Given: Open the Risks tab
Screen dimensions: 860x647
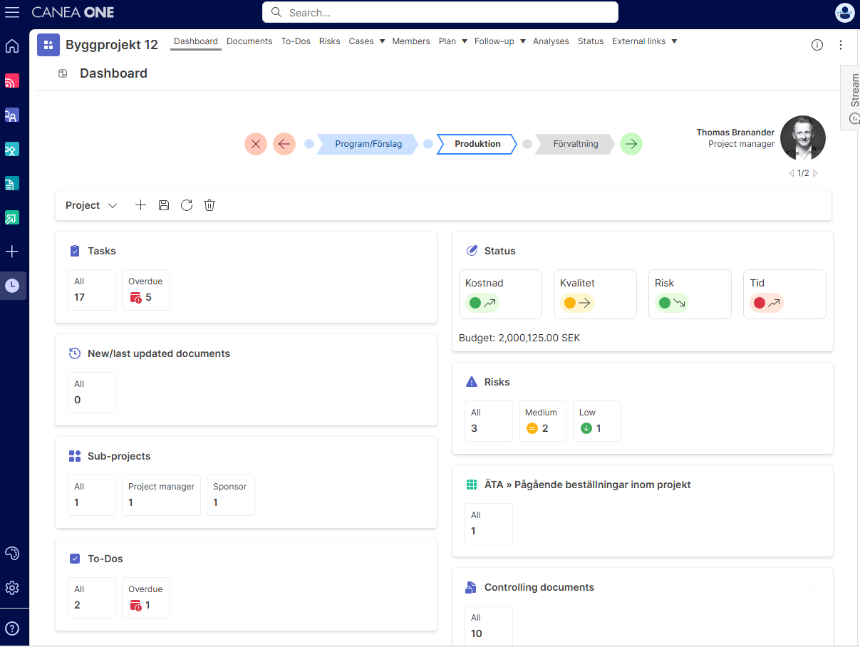Looking at the screenshot, I should [x=330, y=41].
